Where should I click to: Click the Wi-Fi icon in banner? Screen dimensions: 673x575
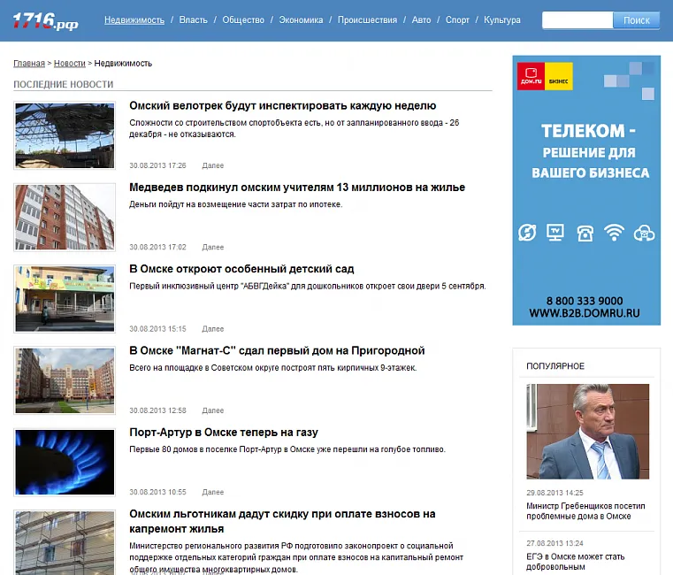pyautogui.click(x=614, y=233)
